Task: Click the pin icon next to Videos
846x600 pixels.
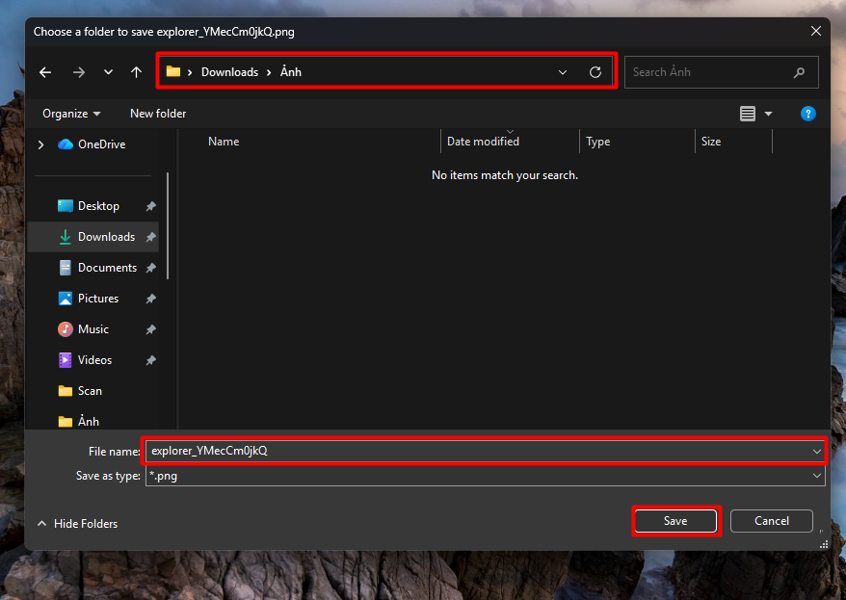Action: [151, 359]
